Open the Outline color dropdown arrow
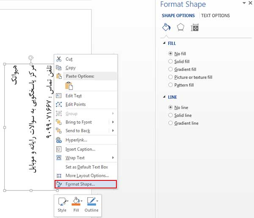254x218 pixels. tap(97, 201)
